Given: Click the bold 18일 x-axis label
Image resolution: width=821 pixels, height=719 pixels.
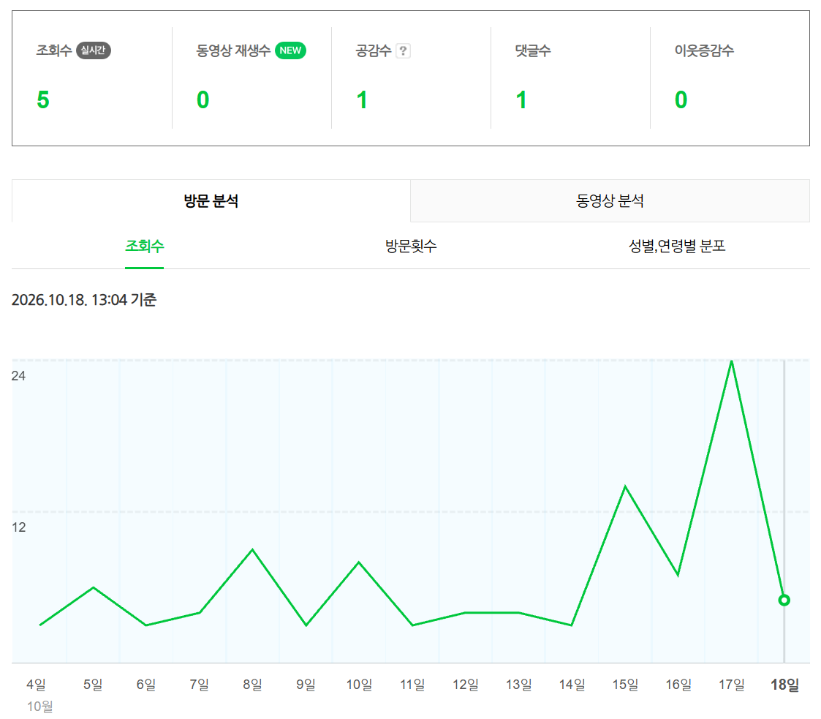Looking at the screenshot, I should tap(785, 685).
